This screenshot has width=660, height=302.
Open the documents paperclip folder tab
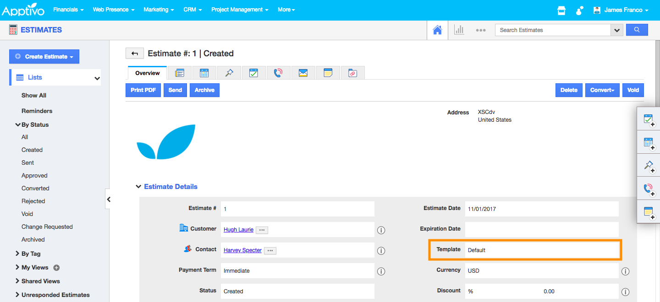[x=352, y=73]
